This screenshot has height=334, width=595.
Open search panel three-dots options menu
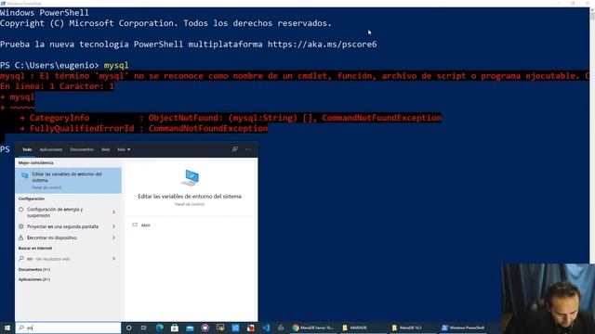pos(248,149)
